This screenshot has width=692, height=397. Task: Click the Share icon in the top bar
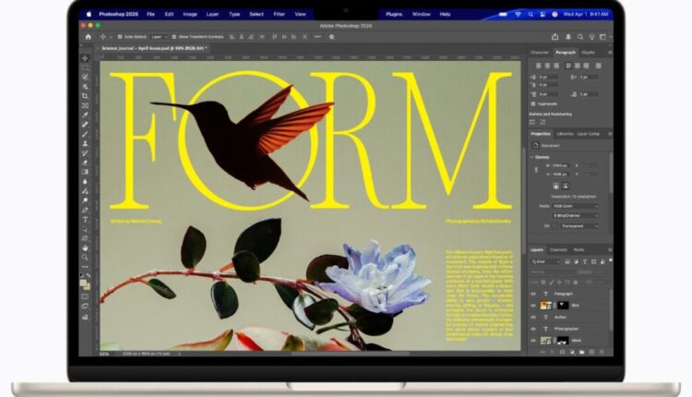click(555, 37)
